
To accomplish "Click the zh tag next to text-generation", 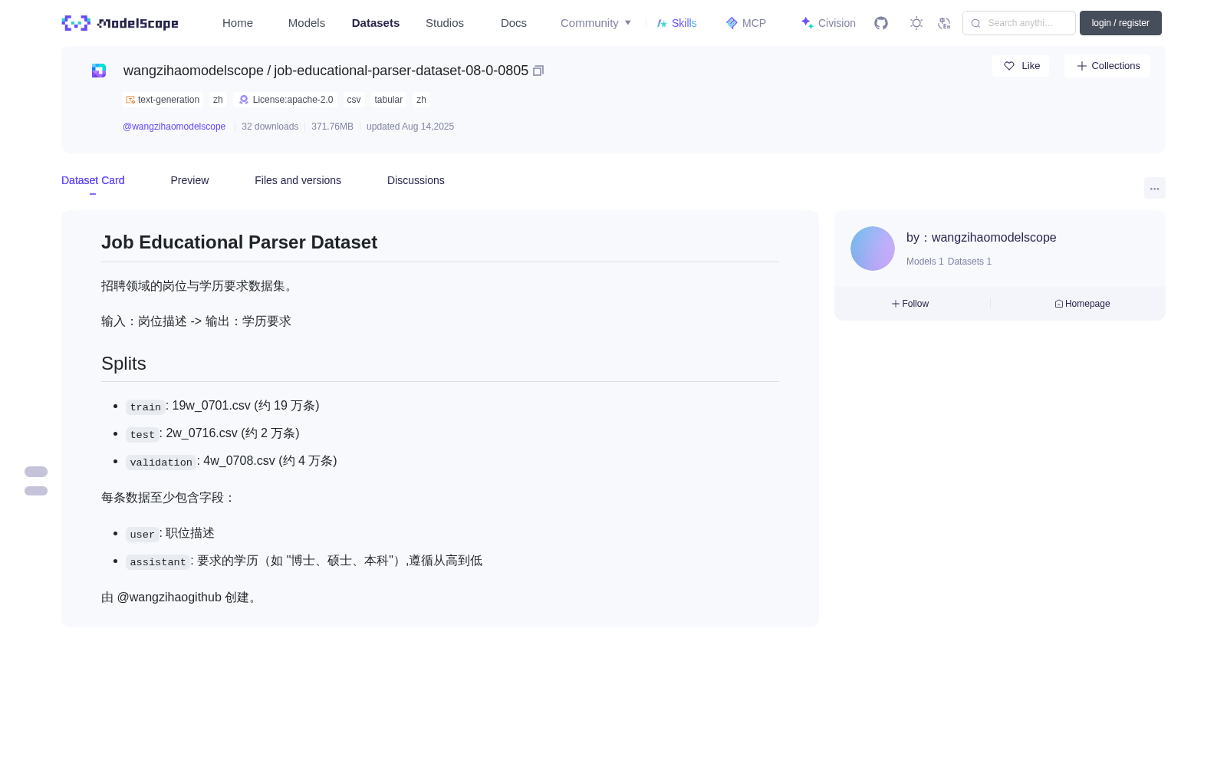I will pos(218,100).
